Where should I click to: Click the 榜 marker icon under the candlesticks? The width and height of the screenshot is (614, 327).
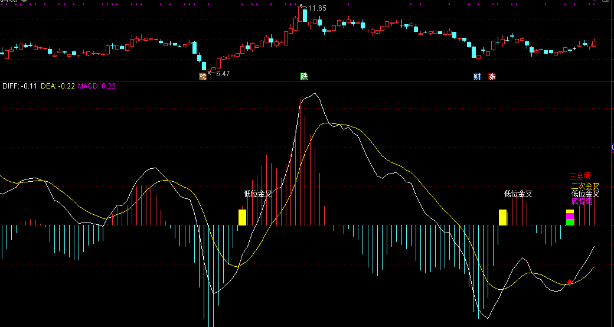click(x=203, y=77)
